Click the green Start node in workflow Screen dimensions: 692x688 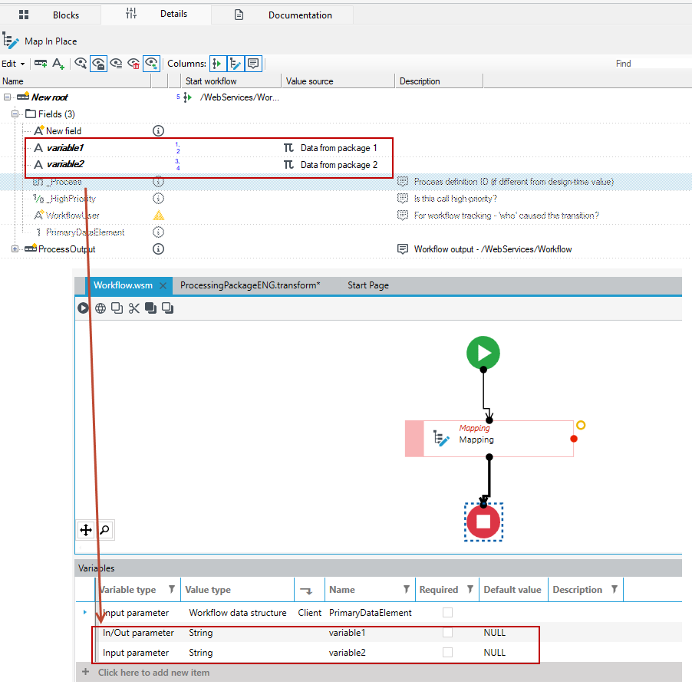pos(483,353)
